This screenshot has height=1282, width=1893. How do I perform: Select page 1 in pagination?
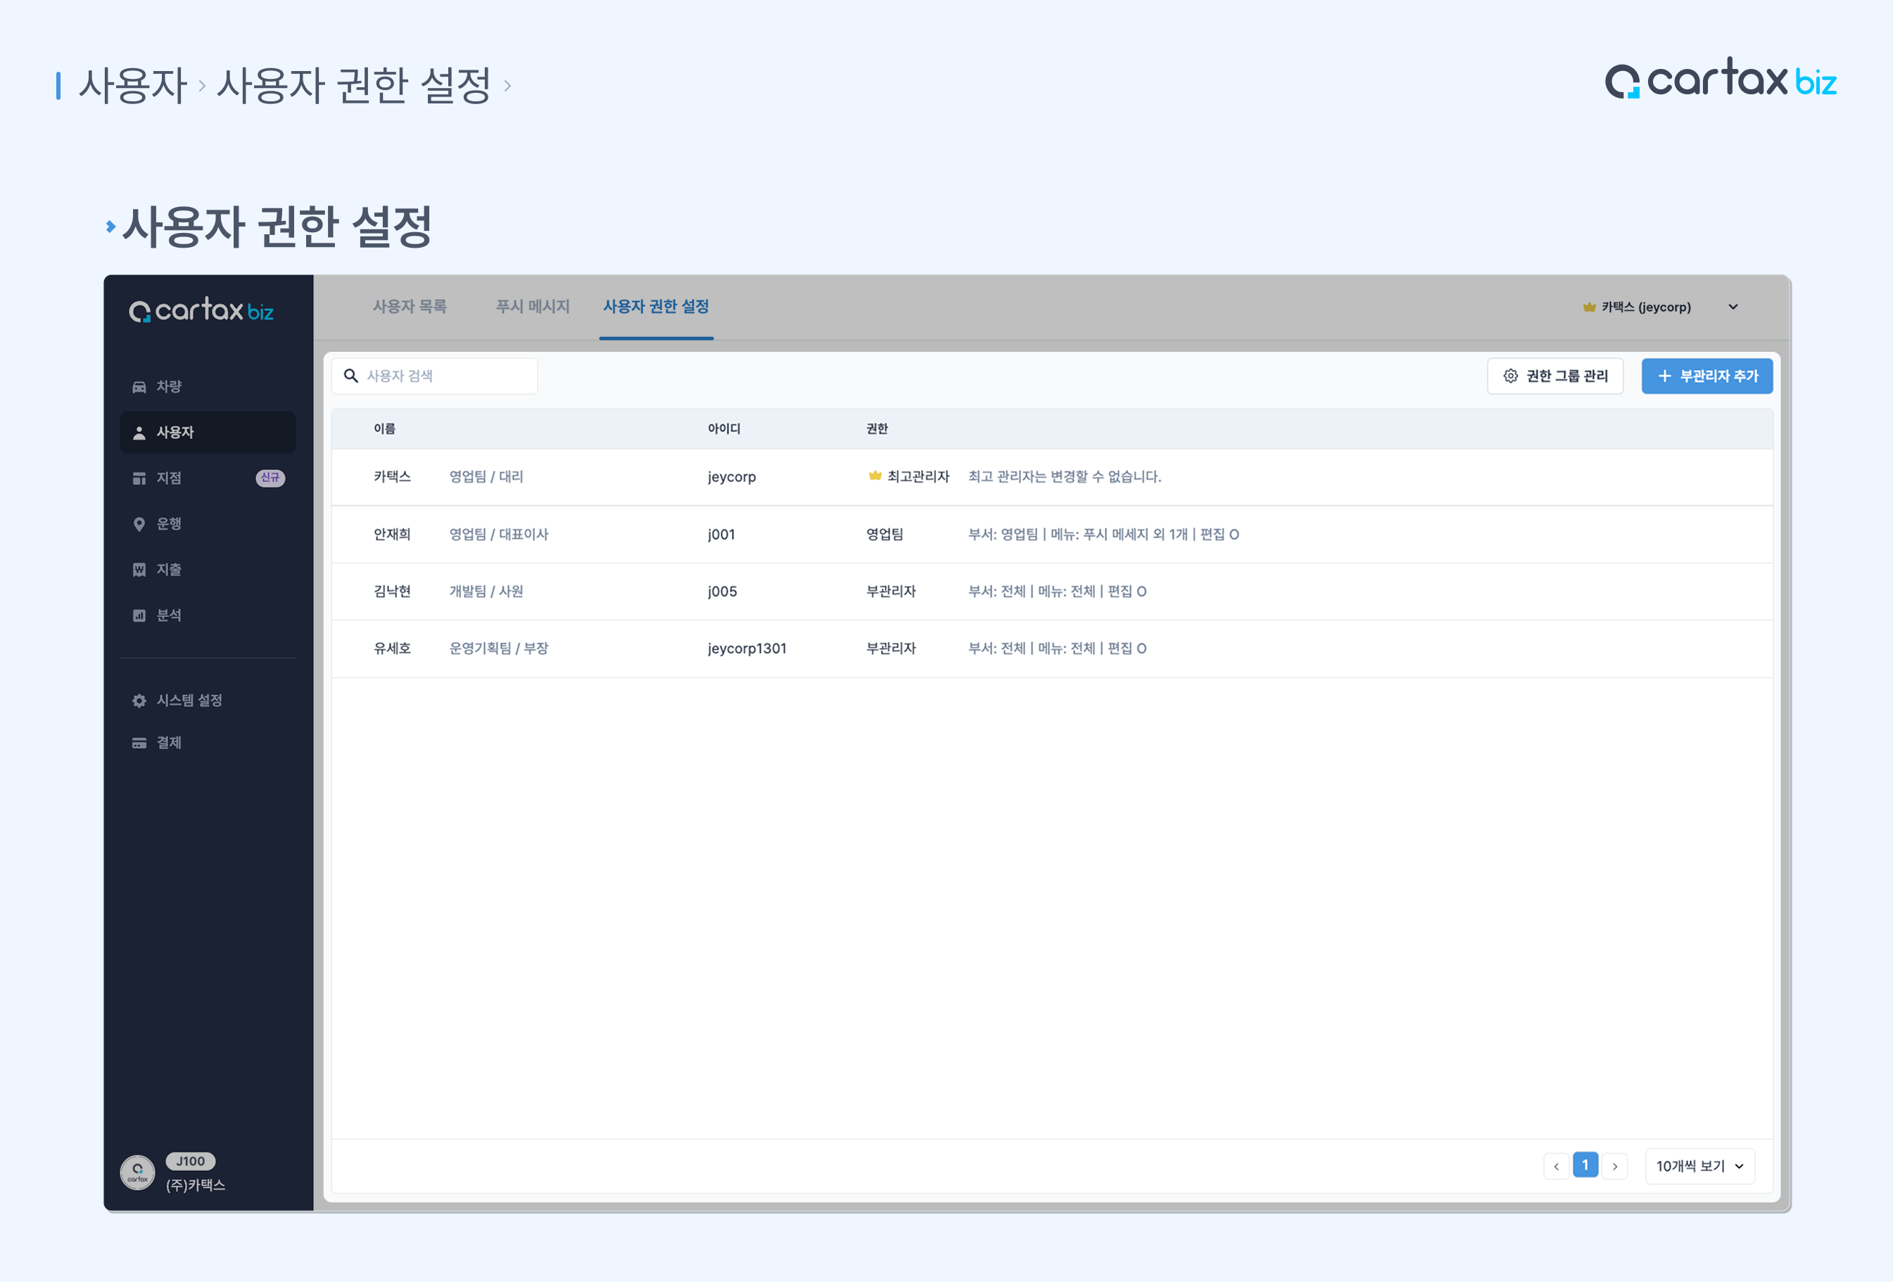point(1585,1165)
